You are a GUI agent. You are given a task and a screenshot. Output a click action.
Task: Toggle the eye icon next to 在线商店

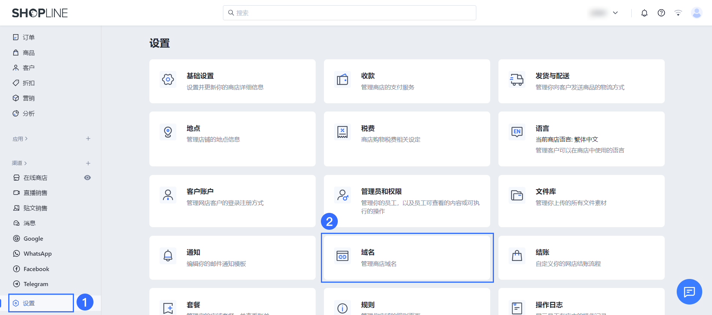point(87,178)
